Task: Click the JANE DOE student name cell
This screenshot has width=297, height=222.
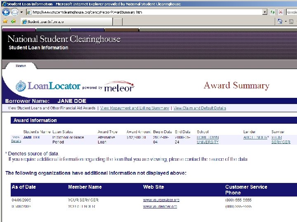Action: point(32,137)
